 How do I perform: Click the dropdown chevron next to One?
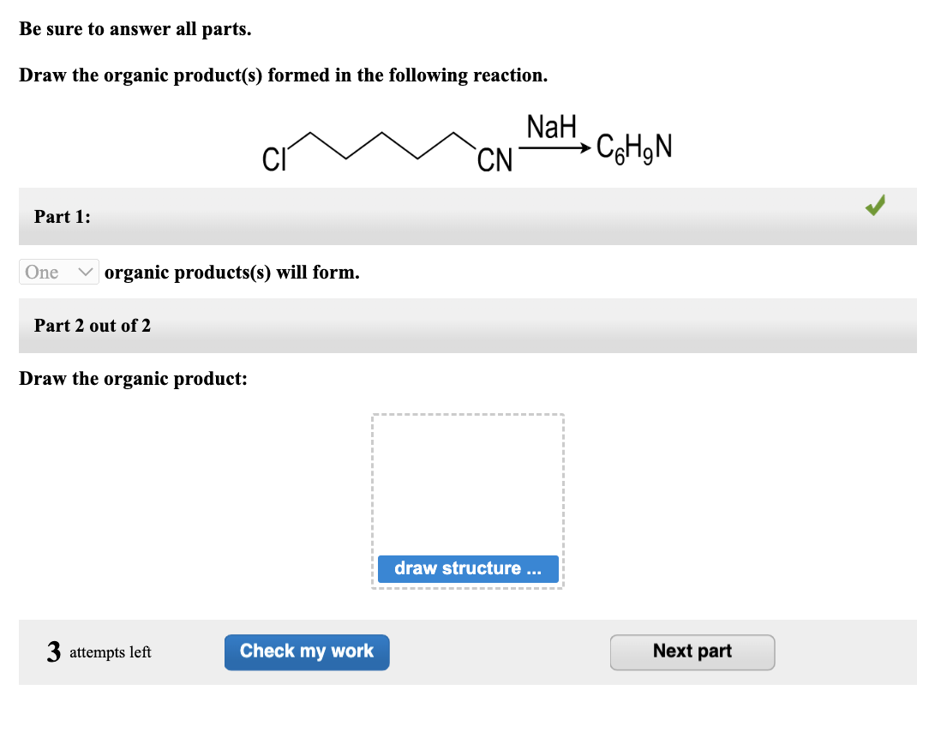pos(84,272)
